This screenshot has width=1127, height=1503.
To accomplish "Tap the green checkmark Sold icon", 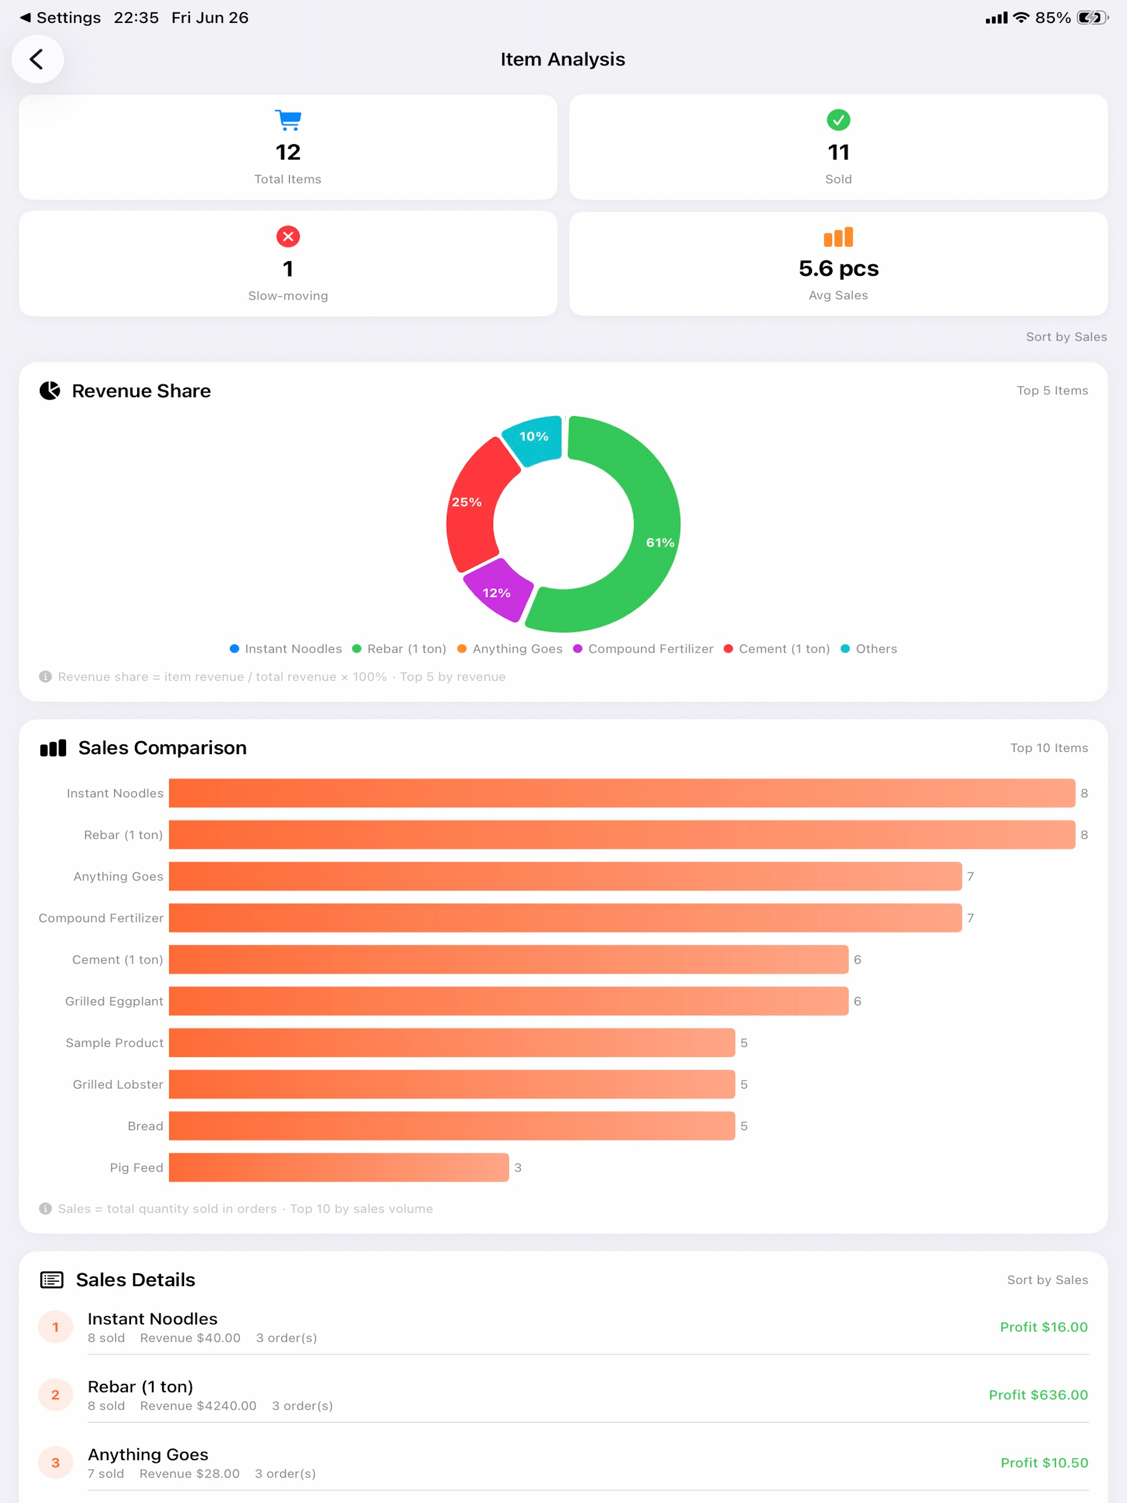I will coord(838,120).
